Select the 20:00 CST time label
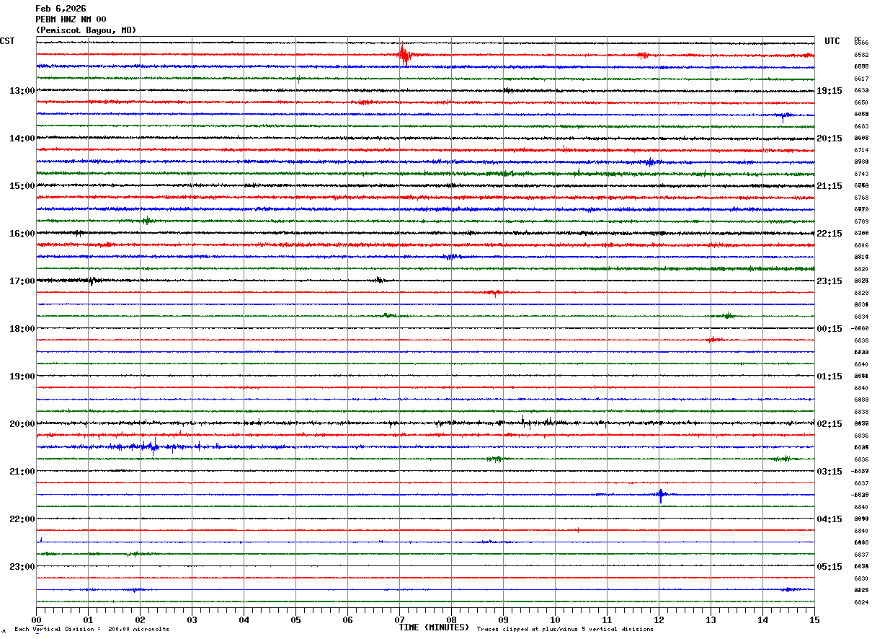This screenshot has width=872, height=639. pos(22,424)
